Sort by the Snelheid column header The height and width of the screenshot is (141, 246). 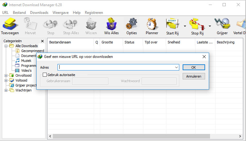181,42
